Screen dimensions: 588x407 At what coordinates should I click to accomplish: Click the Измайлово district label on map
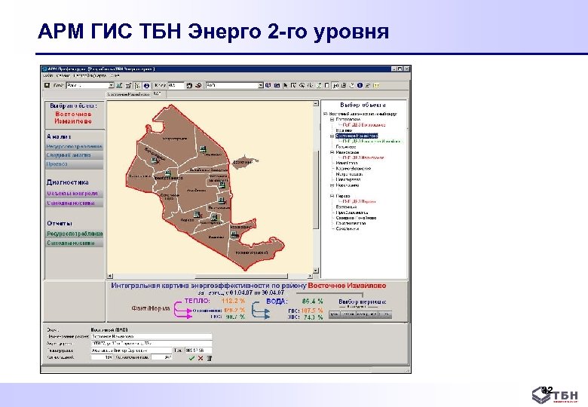[196, 191]
